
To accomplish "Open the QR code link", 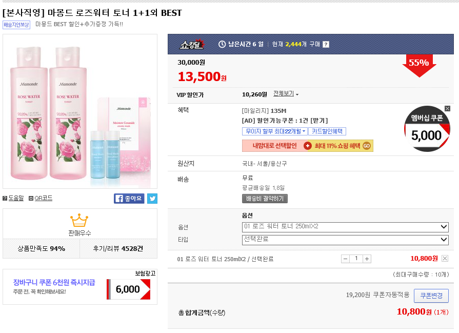I will (x=41, y=198).
